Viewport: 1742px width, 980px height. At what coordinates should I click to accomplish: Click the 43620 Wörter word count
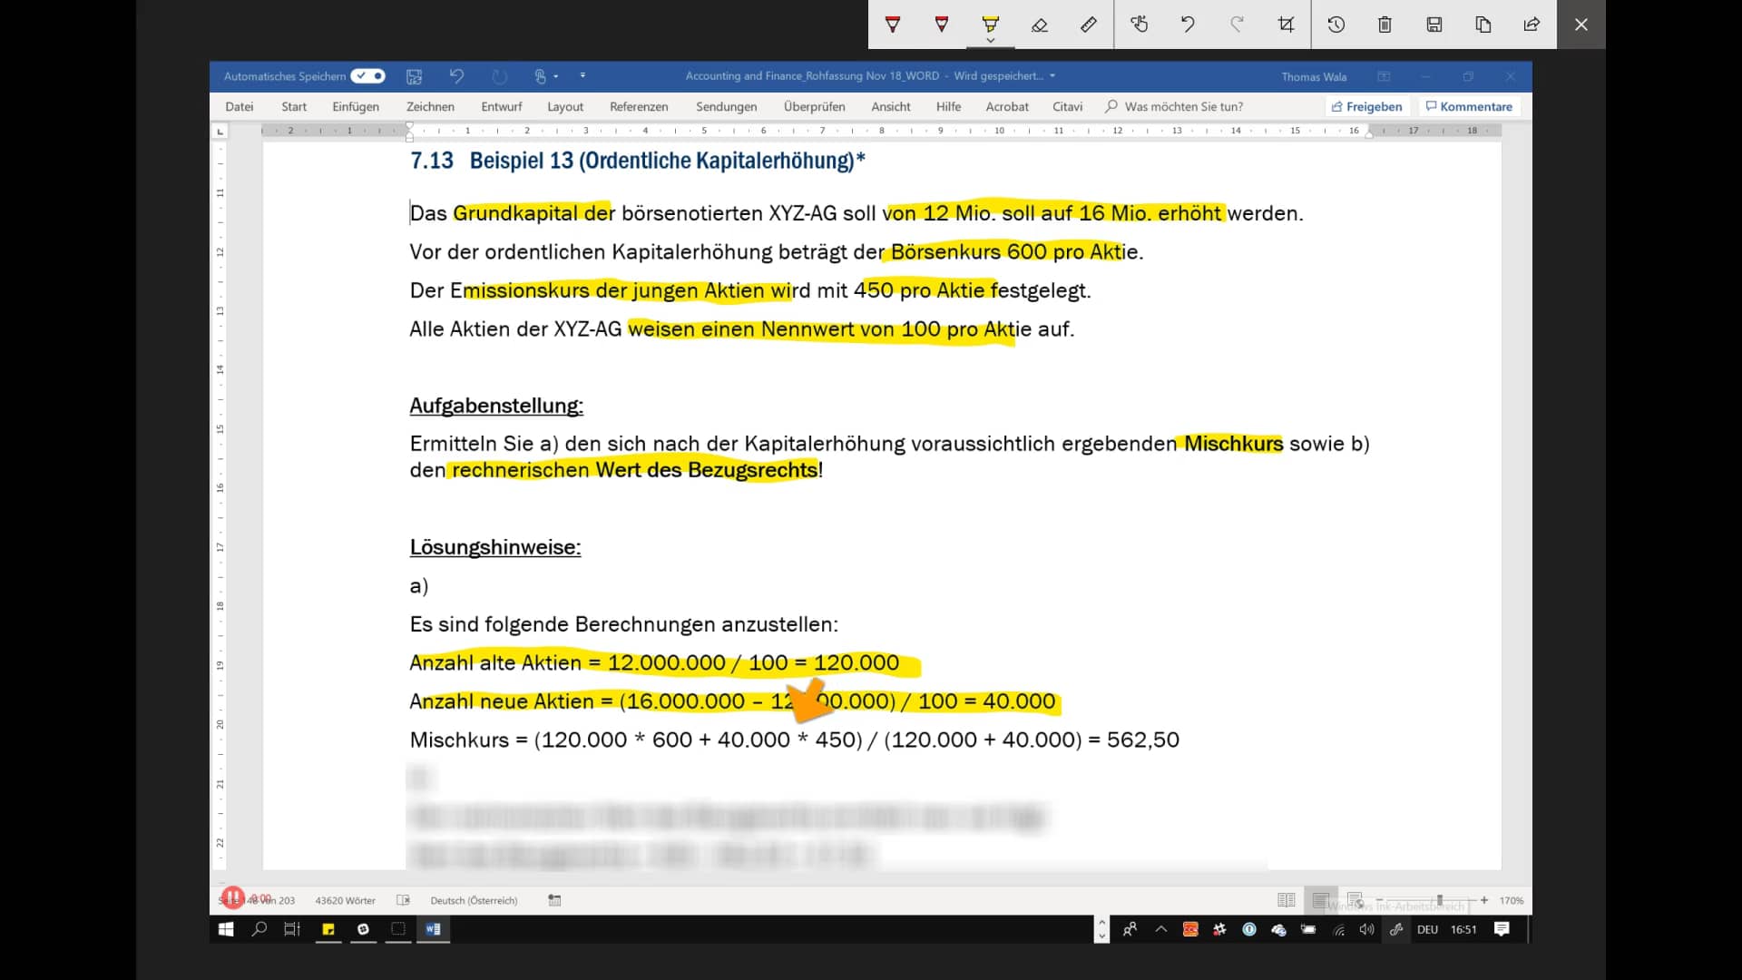pyautogui.click(x=346, y=900)
